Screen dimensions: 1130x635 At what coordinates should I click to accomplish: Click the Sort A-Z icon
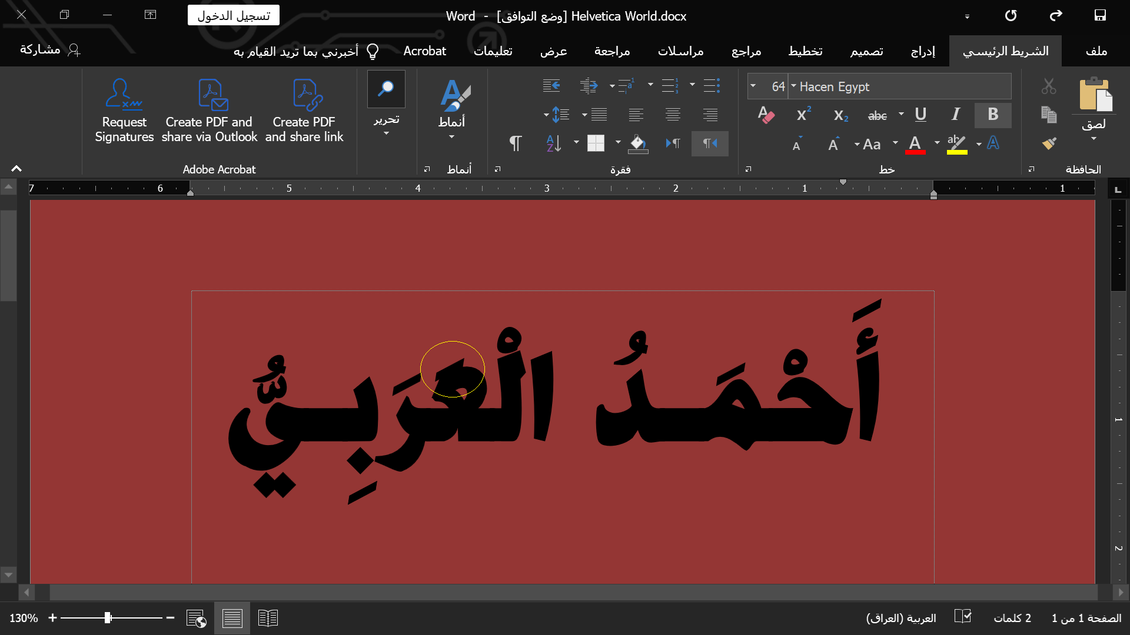click(x=554, y=143)
